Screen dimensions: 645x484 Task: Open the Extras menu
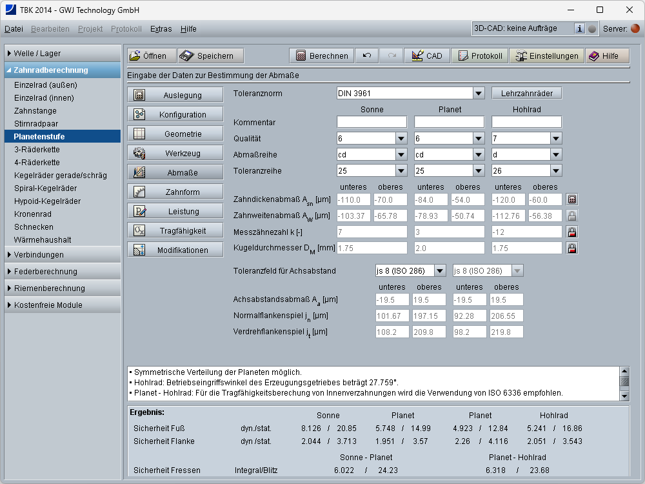tap(161, 29)
